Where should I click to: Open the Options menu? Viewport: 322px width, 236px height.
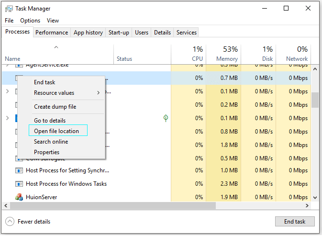pos(30,21)
